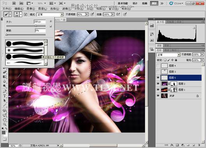
Task: Open layer fill slider arrow
Action: 202,60
